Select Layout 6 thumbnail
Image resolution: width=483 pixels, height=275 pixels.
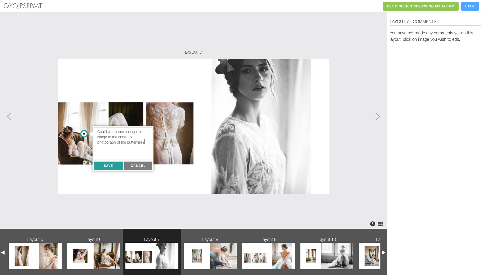pos(94,256)
